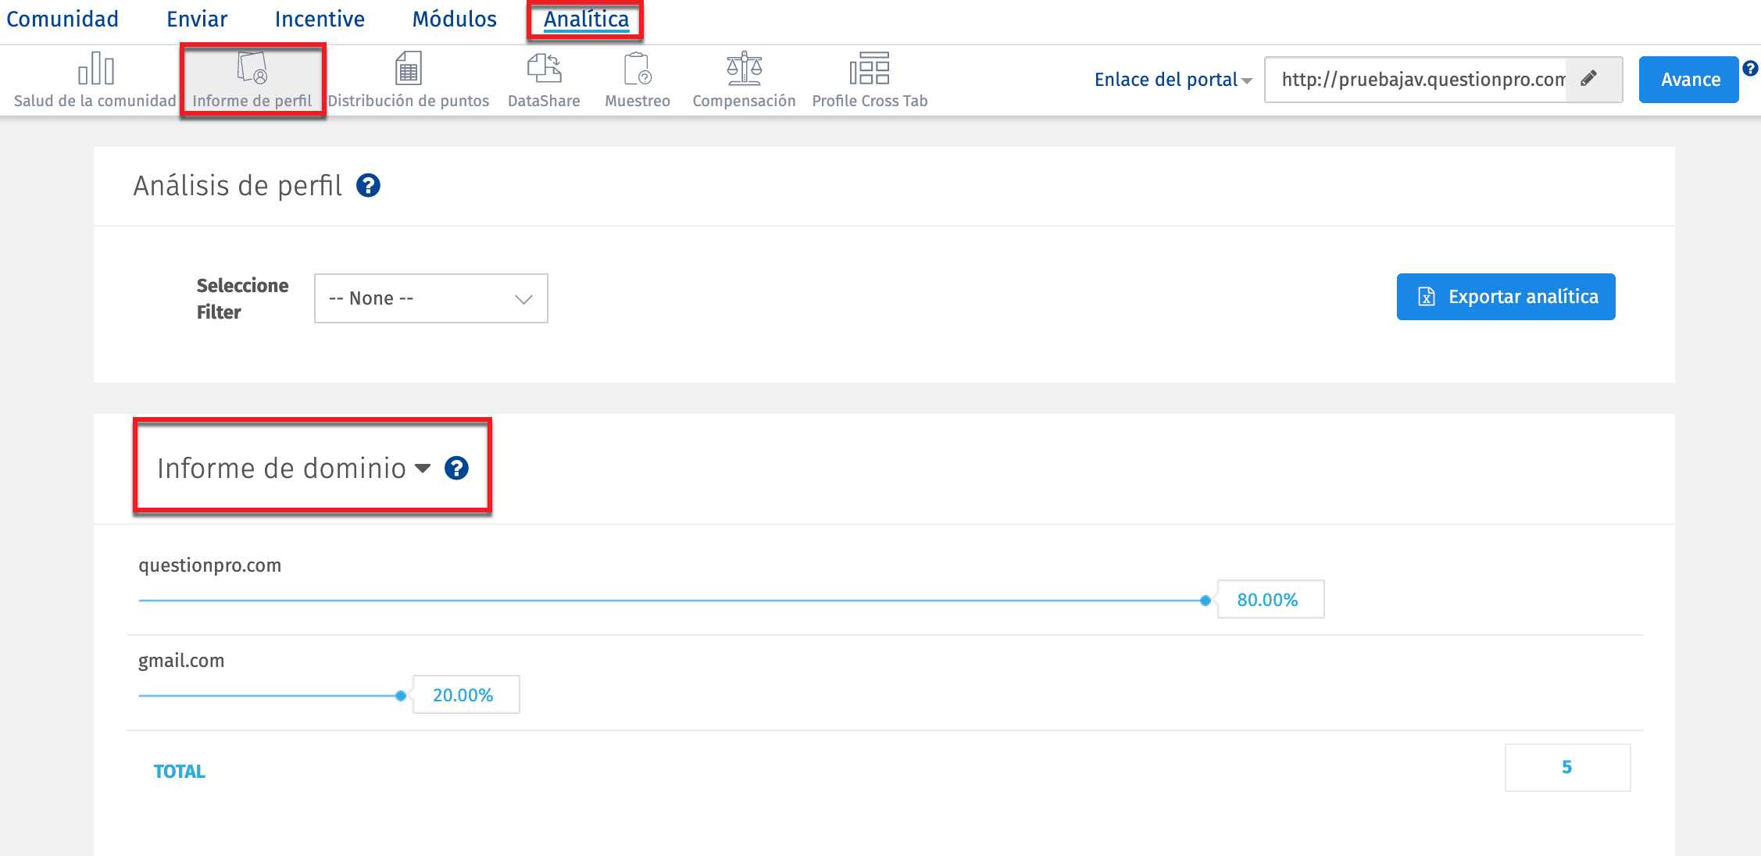Expand the Enlace del portal dropdown
Image resolution: width=1761 pixels, height=856 pixels.
[1173, 80]
